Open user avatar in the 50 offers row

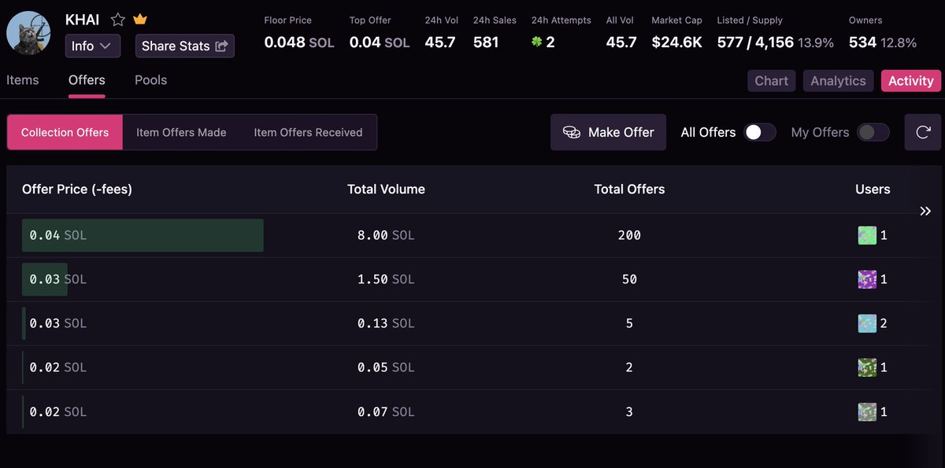[867, 279]
